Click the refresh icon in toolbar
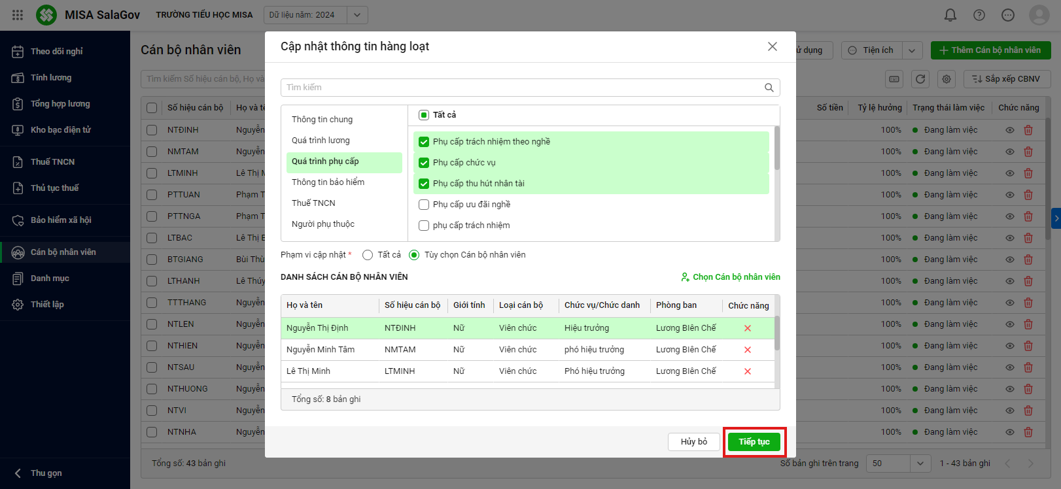The width and height of the screenshot is (1061, 489). tap(920, 79)
